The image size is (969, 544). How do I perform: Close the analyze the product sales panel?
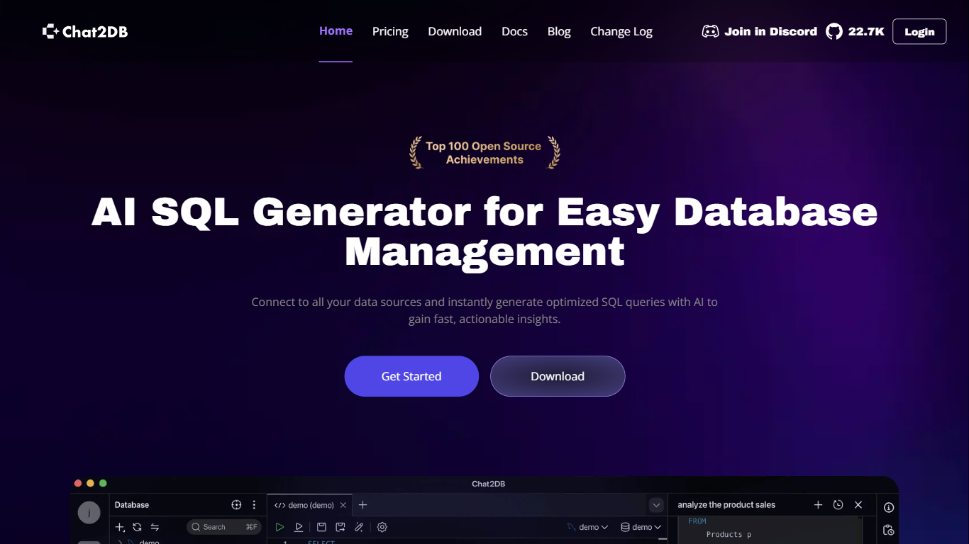858,505
